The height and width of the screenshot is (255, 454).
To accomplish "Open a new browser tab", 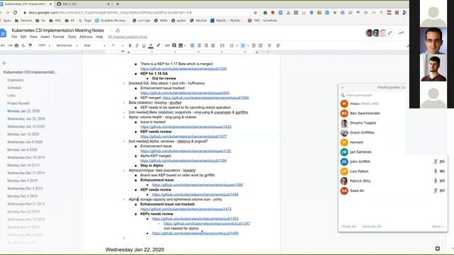I will coord(118,4).
